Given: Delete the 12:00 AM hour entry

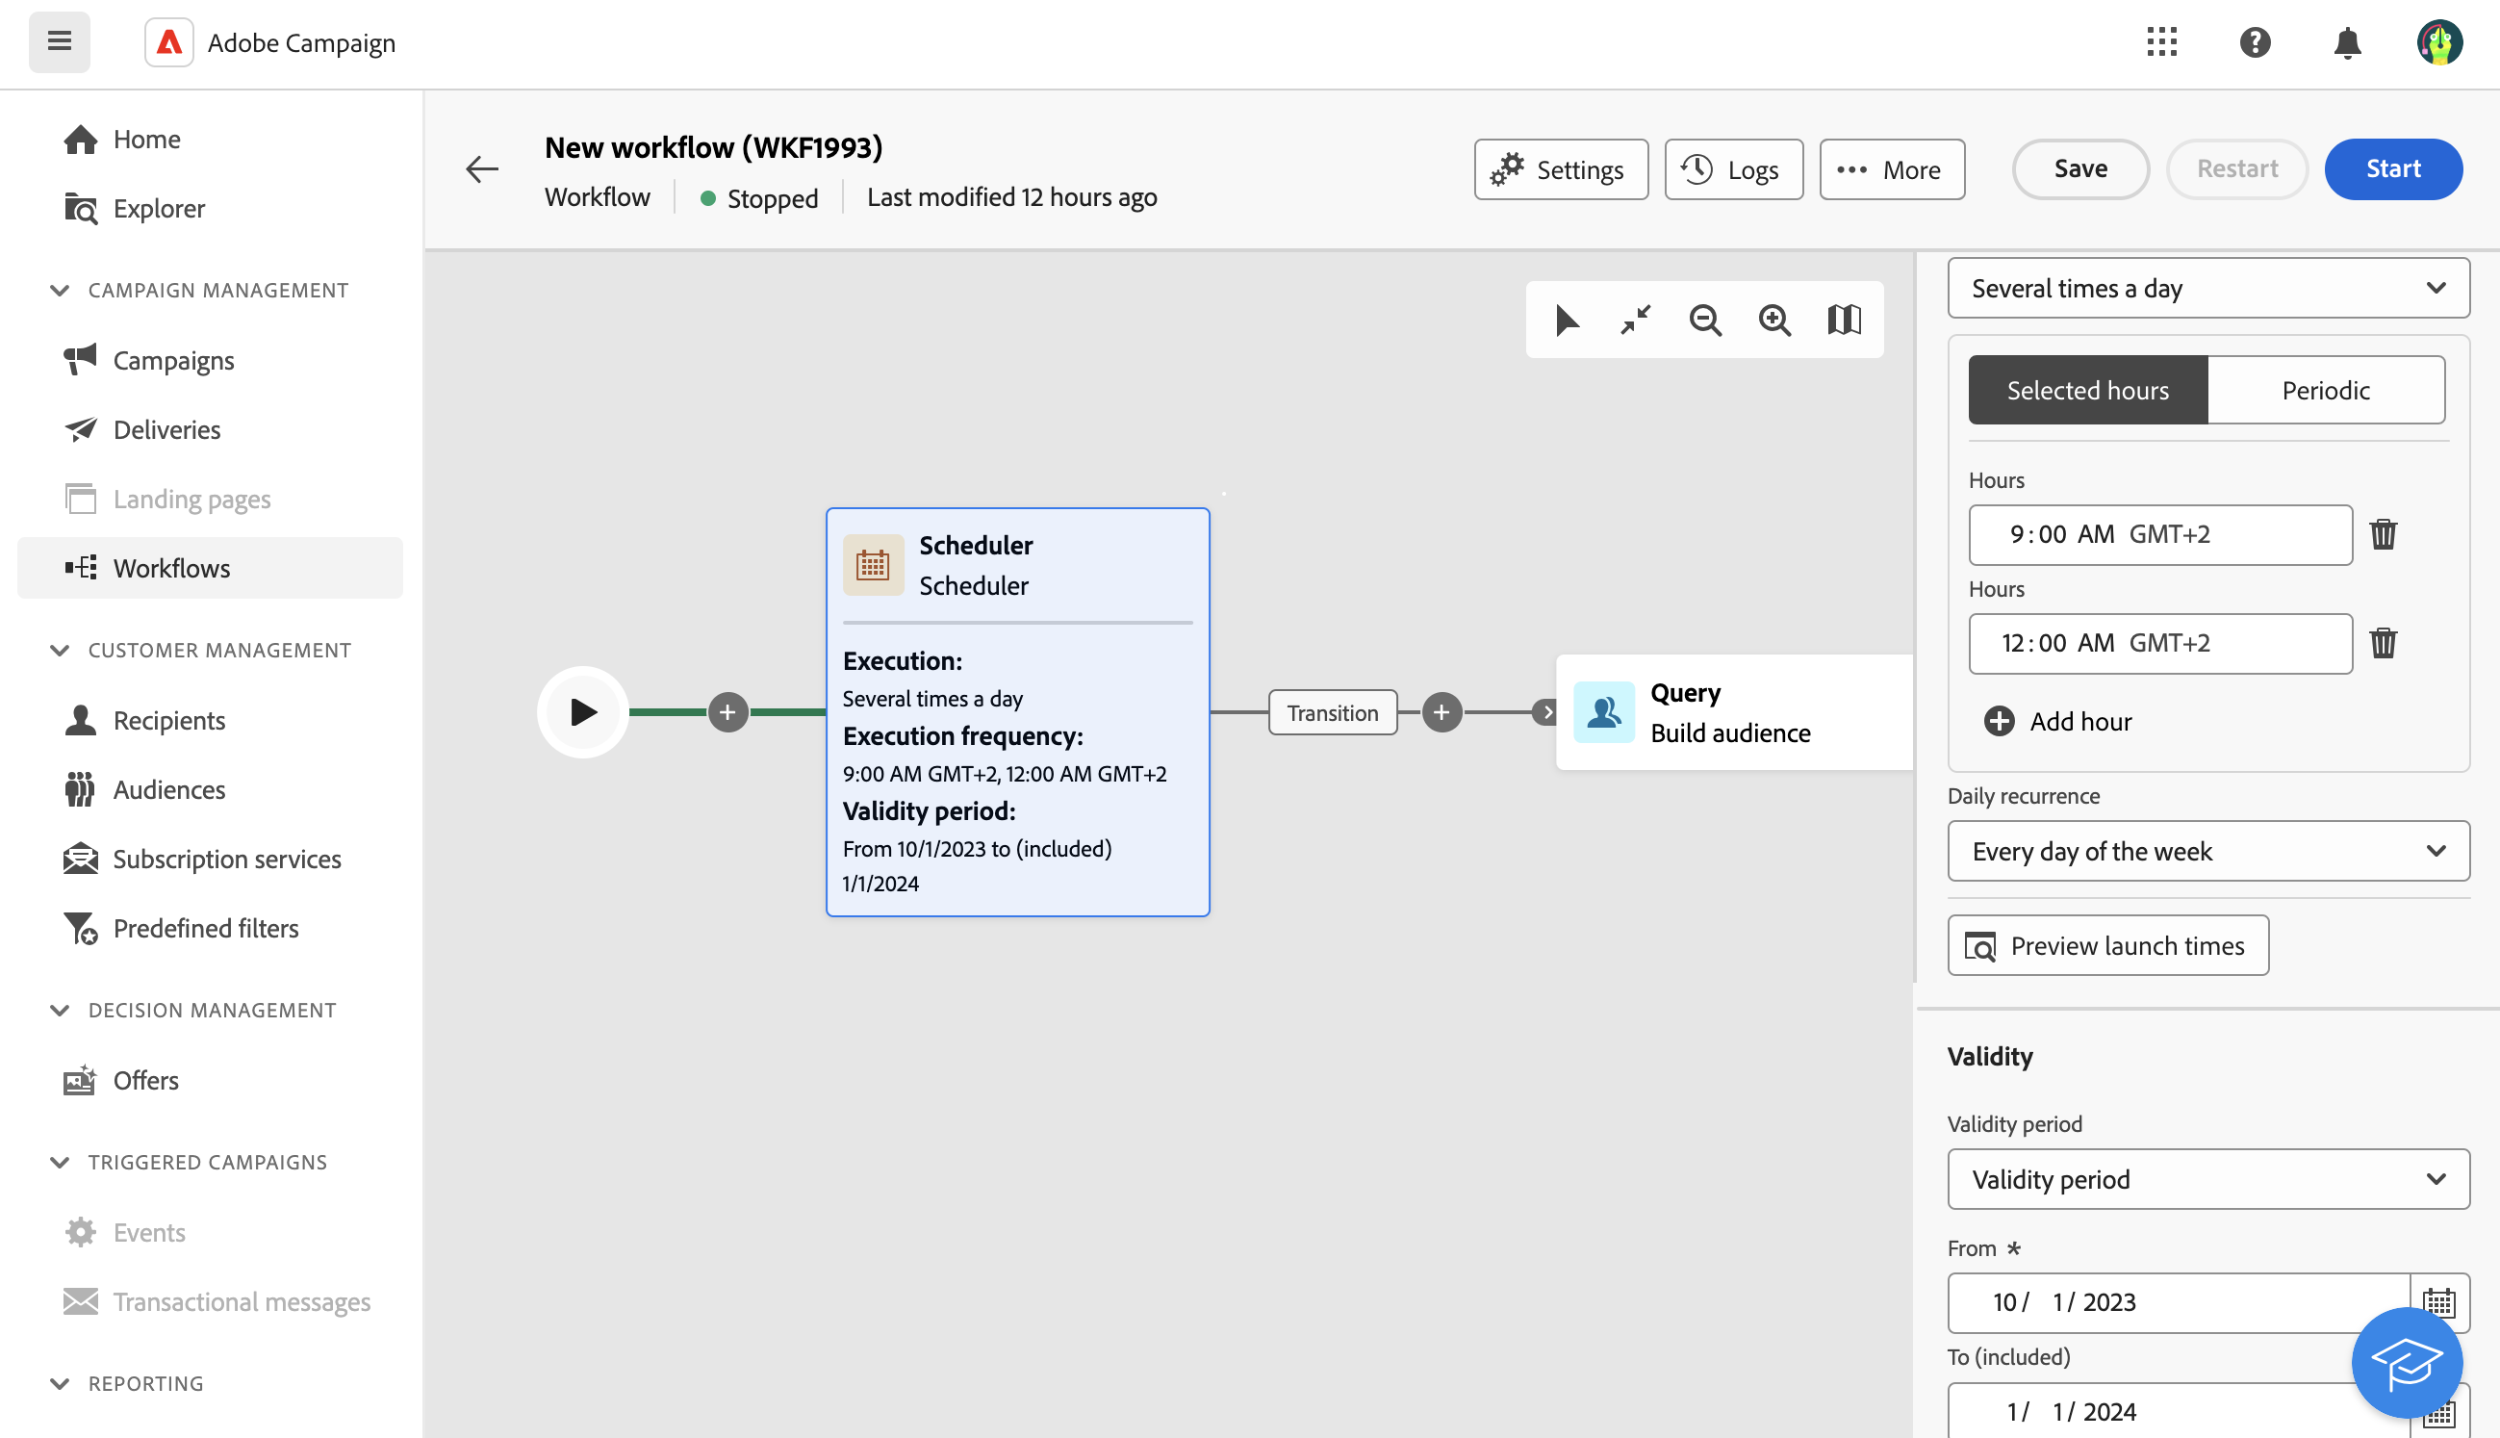Looking at the screenshot, I should tap(2383, 643).
